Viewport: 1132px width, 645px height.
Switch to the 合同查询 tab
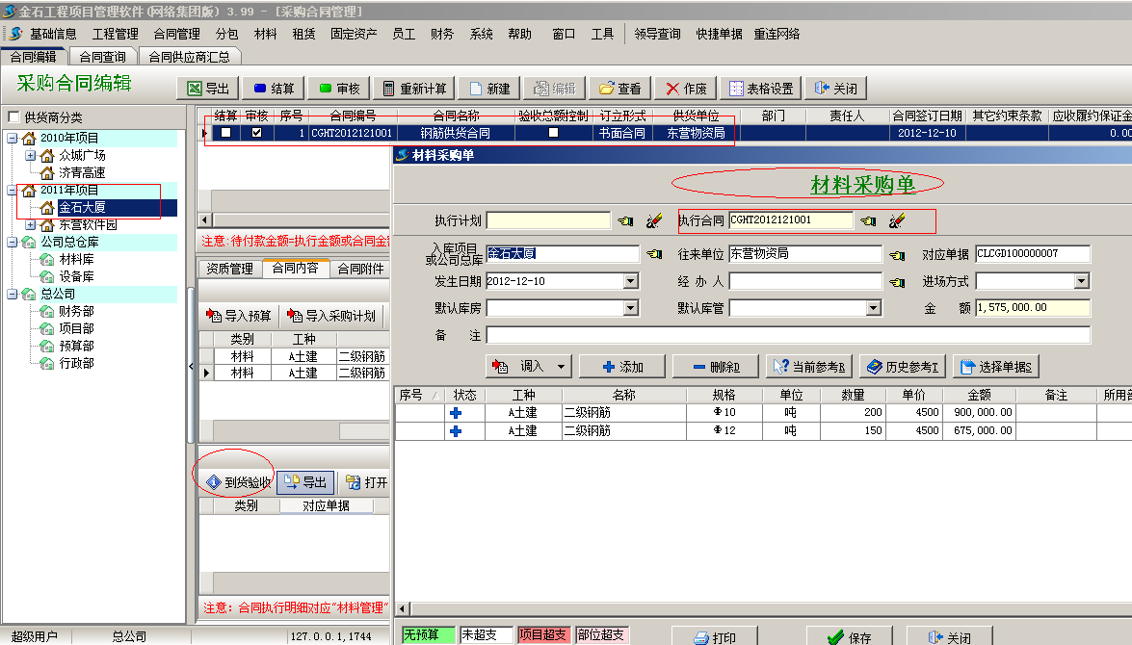click(102, 56)
